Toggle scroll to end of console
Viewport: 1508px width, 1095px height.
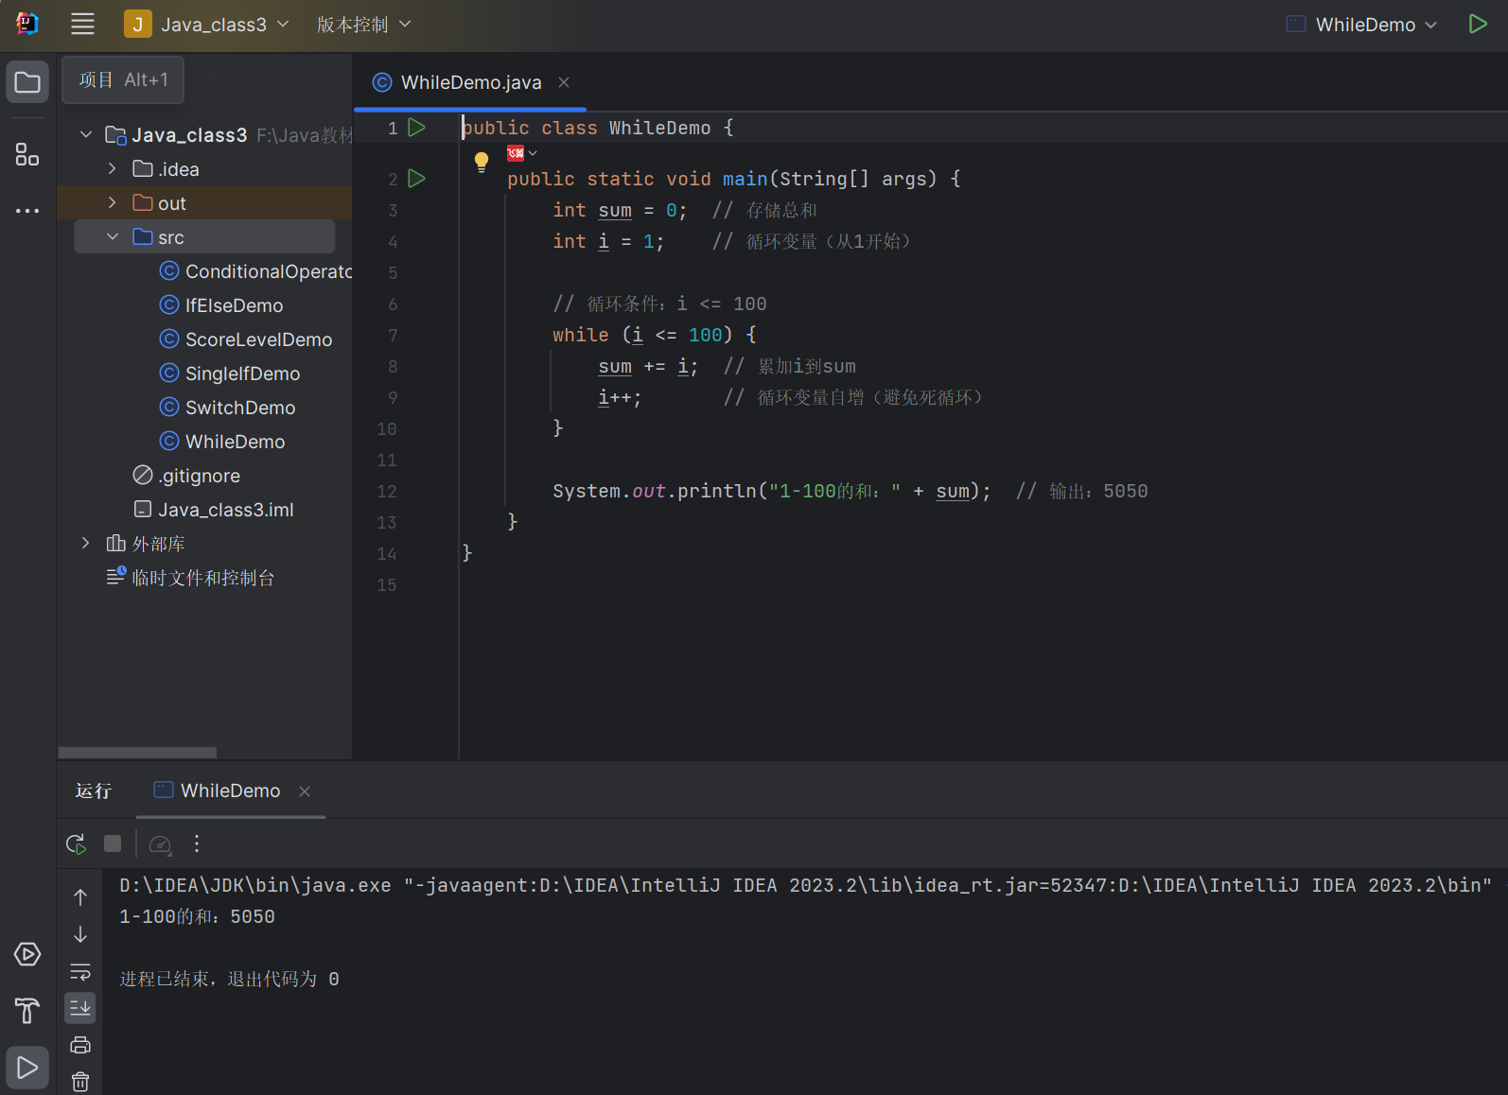80,1008
